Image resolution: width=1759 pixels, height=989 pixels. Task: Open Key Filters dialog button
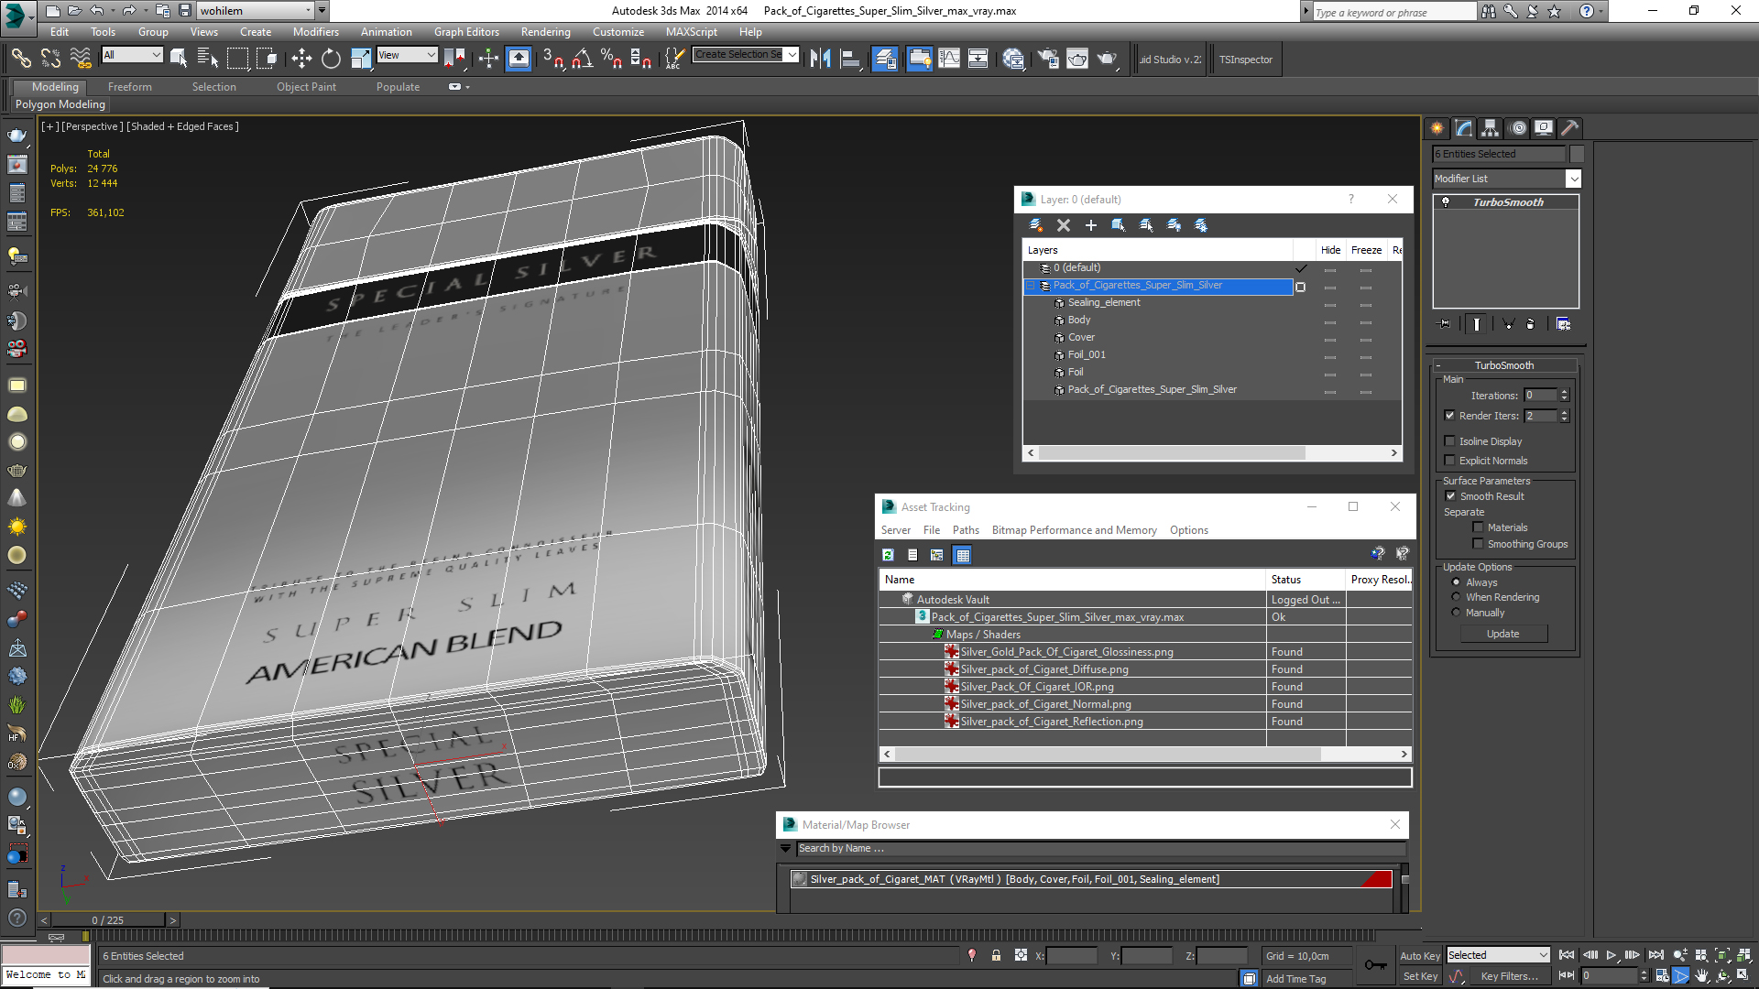click(x=1509, y=976)
